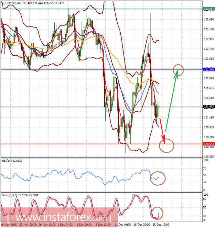Select the blue 122.256 level label
Viewport: 215px width, 228px height.
pyautogui.click(x=209, y=70)
